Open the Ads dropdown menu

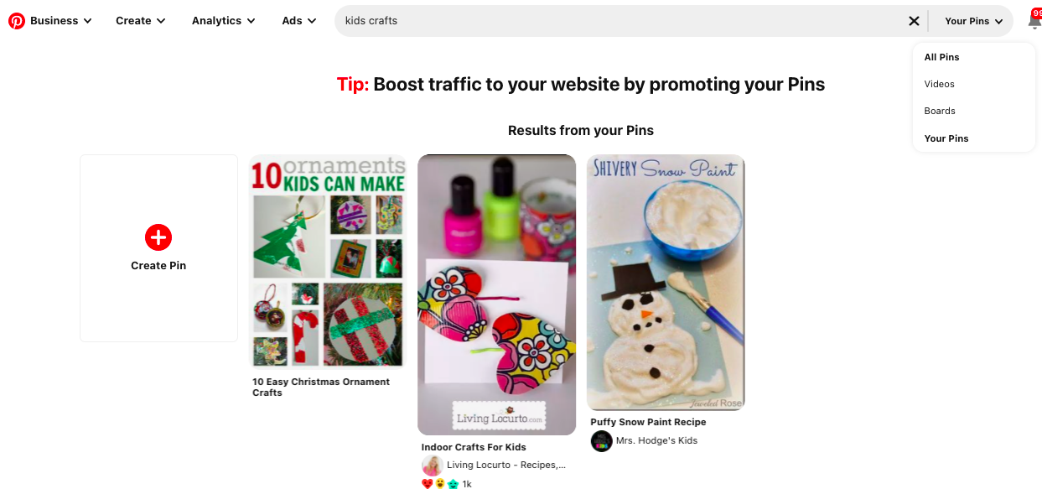pos(299,21)
